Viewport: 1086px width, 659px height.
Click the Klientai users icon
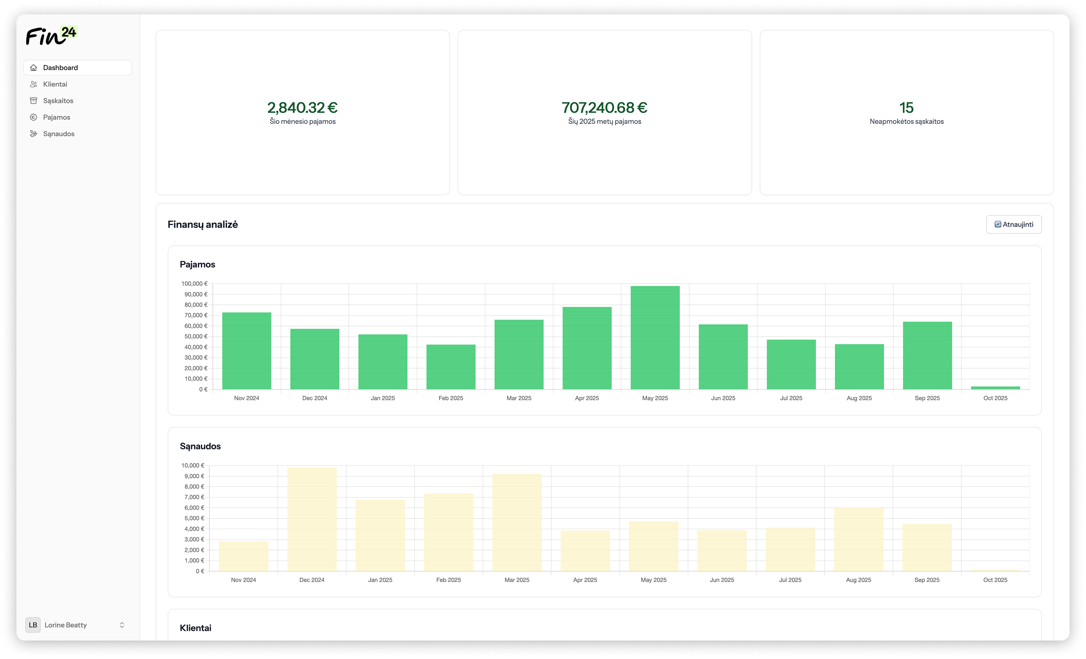coord(33,84)
